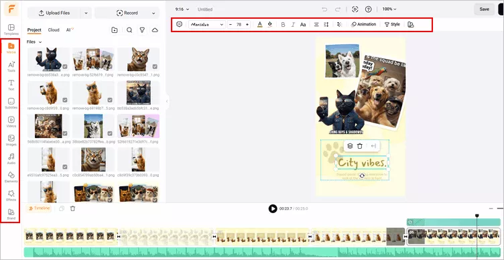Open the Effects panel

tap(11, 196)
